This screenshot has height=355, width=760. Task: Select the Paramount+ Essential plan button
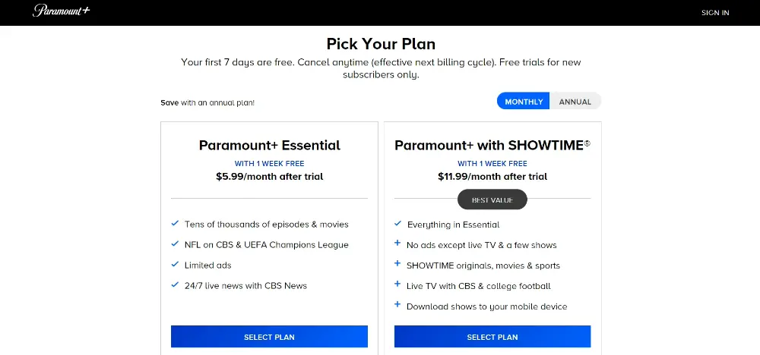click(270, 337)
